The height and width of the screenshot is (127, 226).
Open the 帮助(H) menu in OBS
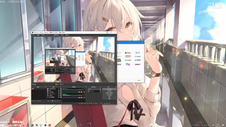coord(67,35)
